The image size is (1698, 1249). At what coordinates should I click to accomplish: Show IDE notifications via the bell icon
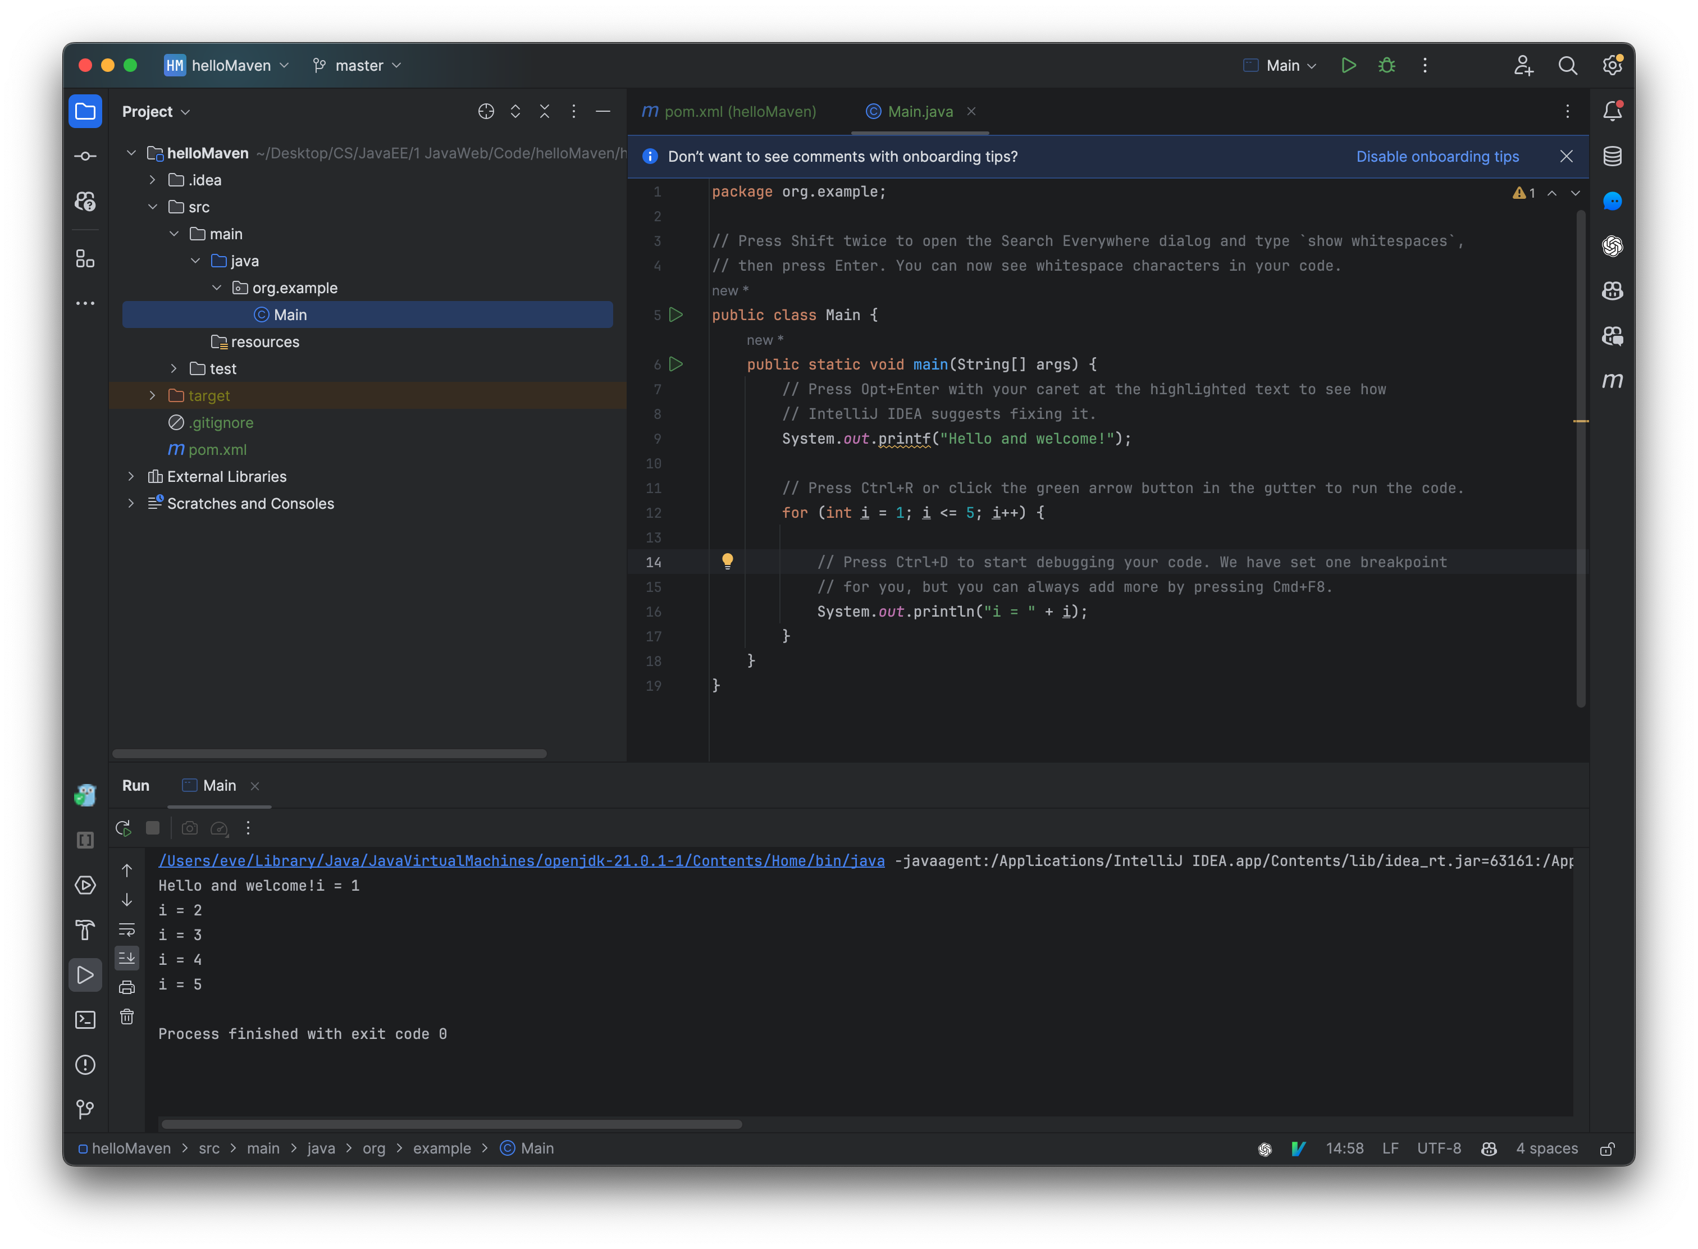[x=1613, y=111]
